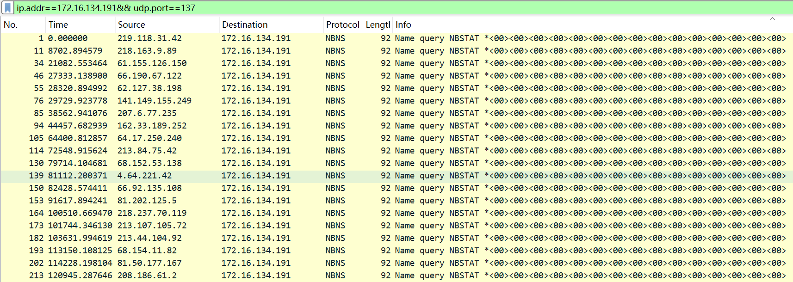The image size is (793, 282).
Task: Sort by the Source column header
Action: [x=167, y=25]
